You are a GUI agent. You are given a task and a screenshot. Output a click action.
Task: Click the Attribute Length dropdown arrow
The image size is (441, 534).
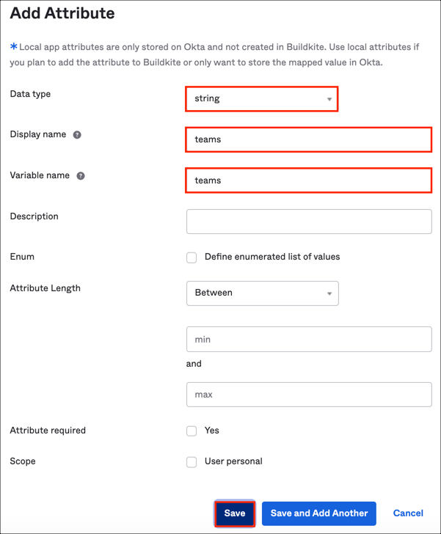(x=329, y=293)
